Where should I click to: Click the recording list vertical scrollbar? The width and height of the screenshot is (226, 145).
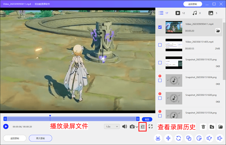pos(224,51)
